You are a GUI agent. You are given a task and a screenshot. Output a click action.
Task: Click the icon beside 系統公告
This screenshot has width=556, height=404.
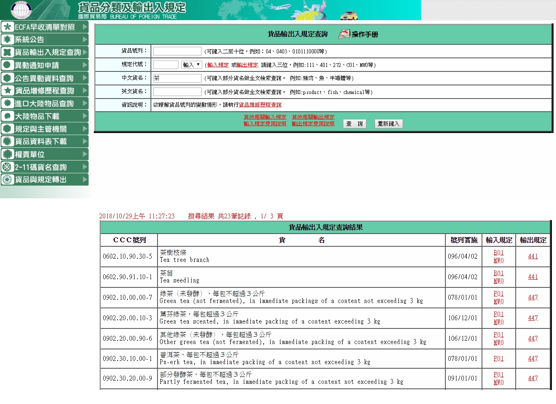(7, 39)
